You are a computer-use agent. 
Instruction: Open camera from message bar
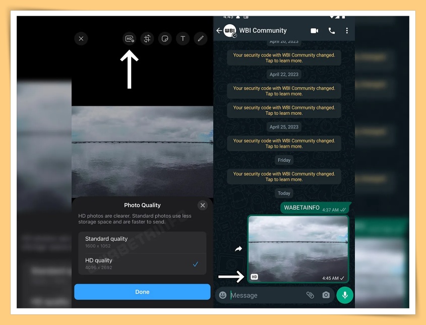pyautogui.click(x=326, y=295)
